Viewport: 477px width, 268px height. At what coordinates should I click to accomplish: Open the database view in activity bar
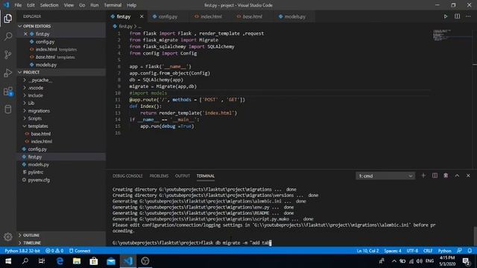(x=8, y=109)
